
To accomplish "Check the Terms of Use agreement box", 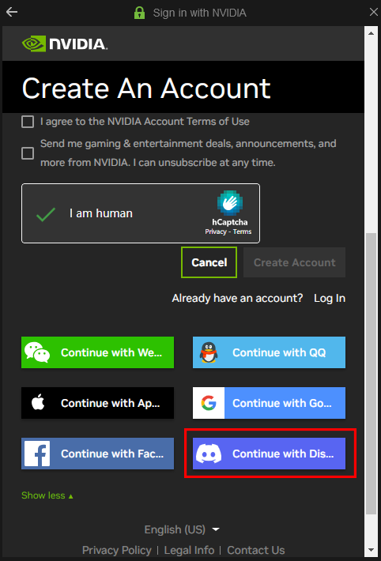I will tap(28, 122).
